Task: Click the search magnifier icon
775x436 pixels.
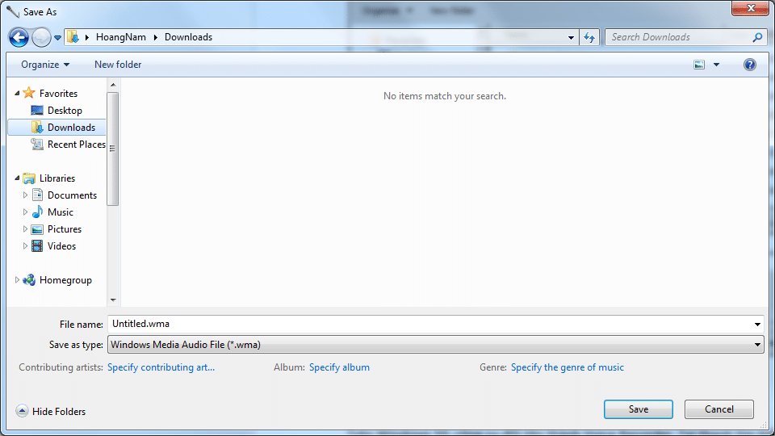Action: coord(757,37)
